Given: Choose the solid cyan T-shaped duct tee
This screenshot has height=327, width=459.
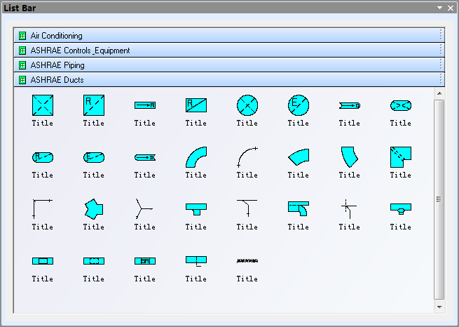Looking at the screenshot, I should 196,208.
